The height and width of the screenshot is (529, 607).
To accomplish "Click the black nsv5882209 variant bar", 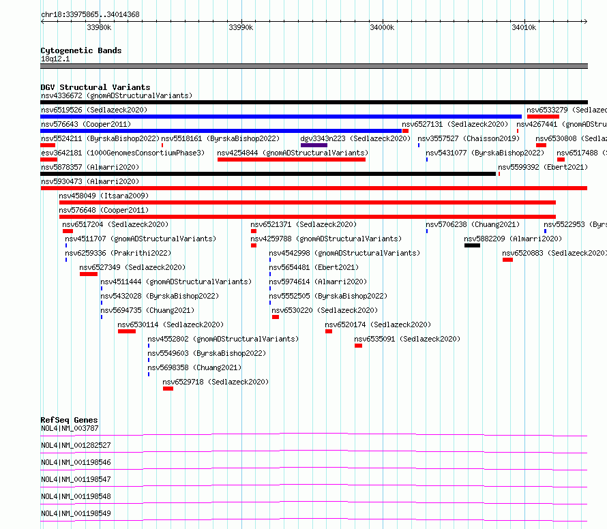I will 472,245.
